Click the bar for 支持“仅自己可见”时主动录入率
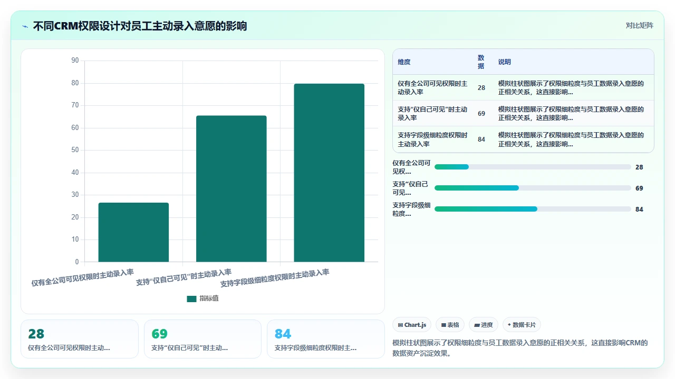The width and height of the screenshot is (675, 379). [x=231, y=188]
